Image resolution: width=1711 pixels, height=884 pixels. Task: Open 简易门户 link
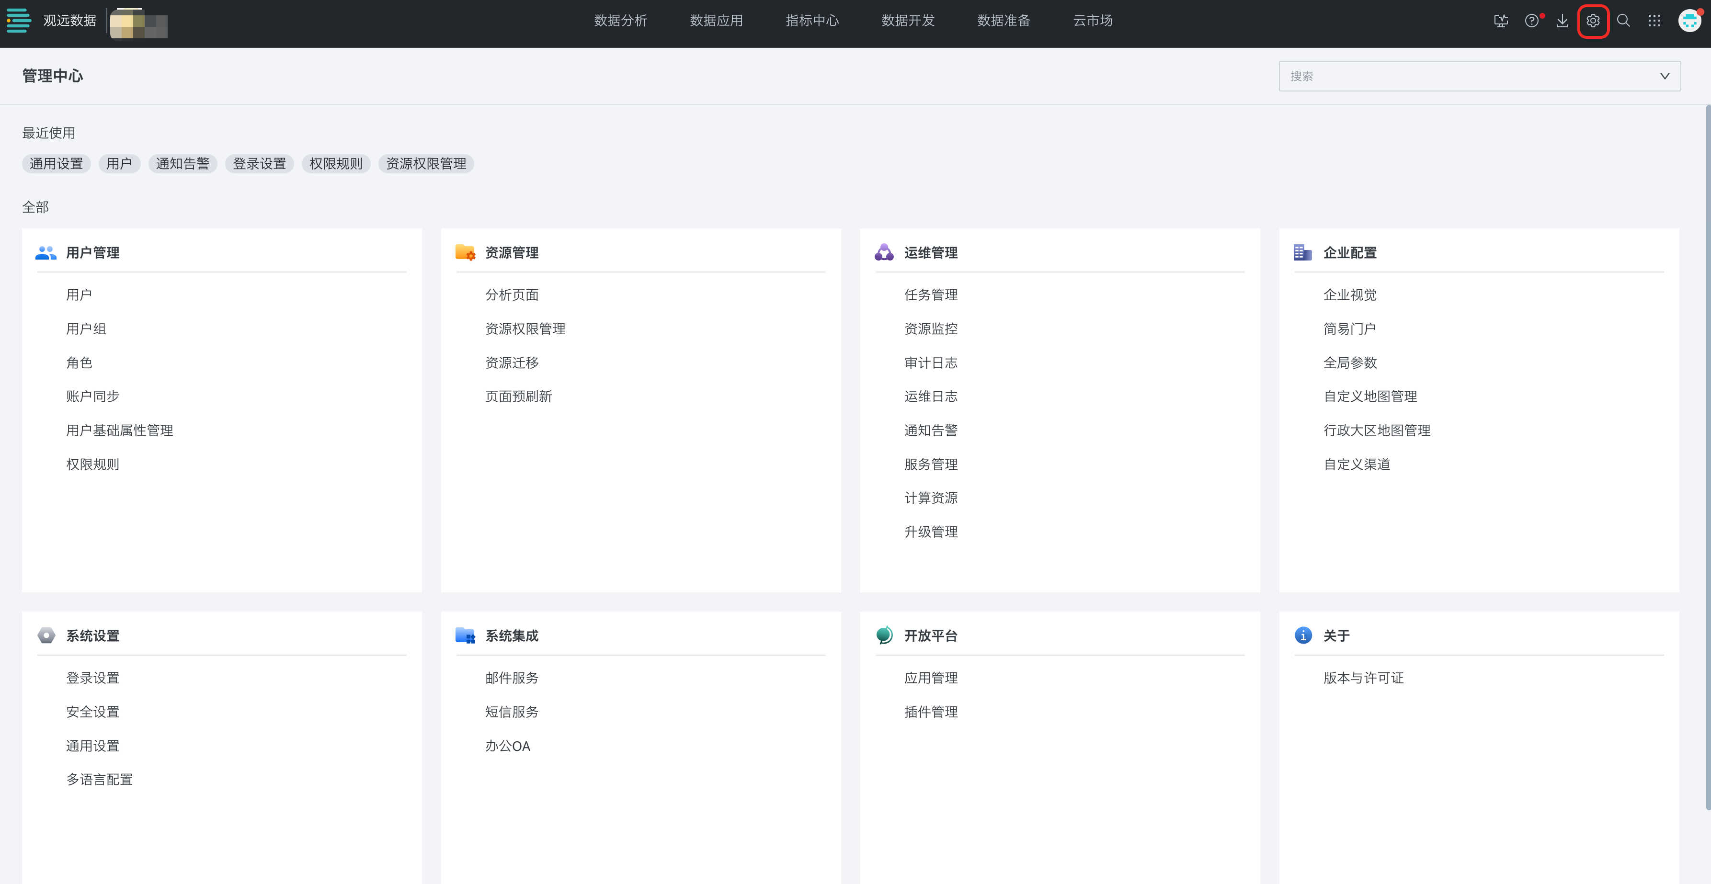pyautogui.click(x=1350, y=329)
